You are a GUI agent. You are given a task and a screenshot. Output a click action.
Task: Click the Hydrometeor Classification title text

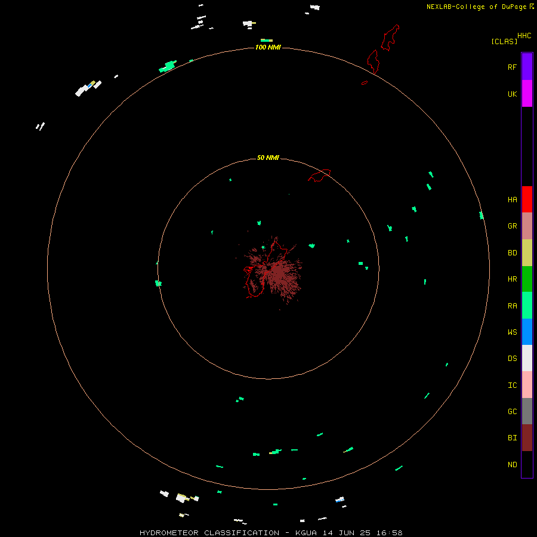209,533
